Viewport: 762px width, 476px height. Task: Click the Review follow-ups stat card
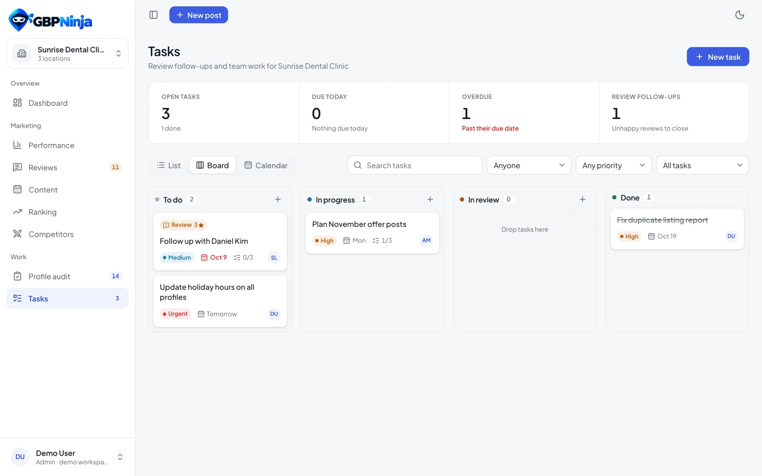(674, 113)
